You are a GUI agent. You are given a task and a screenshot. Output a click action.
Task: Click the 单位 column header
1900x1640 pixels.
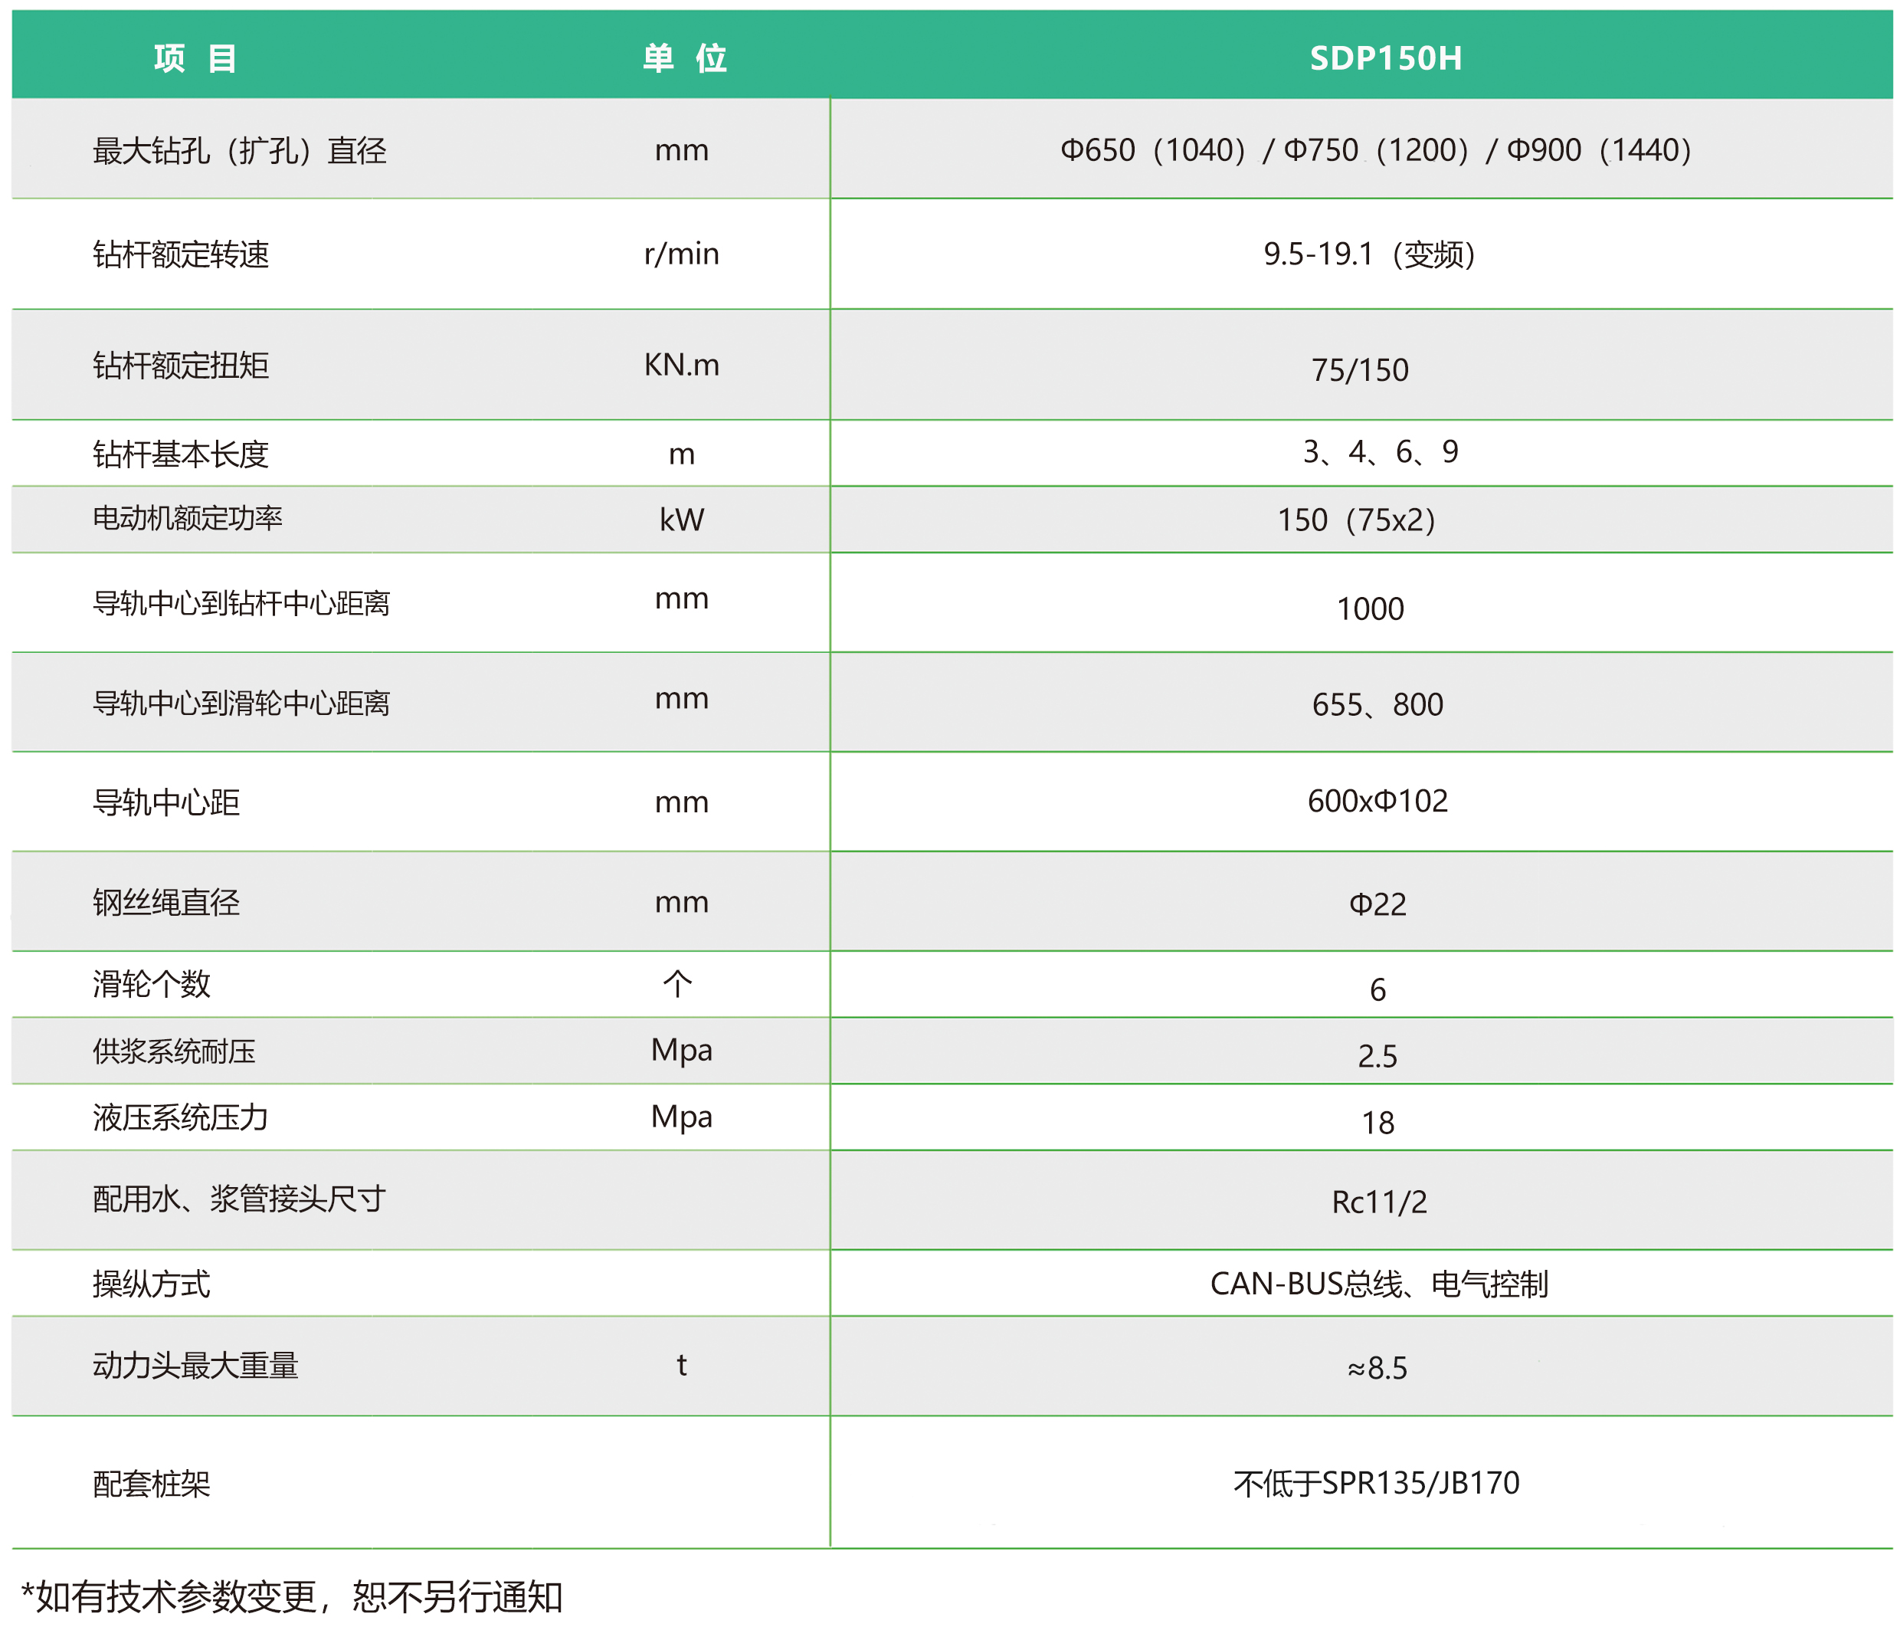point(684,57)
